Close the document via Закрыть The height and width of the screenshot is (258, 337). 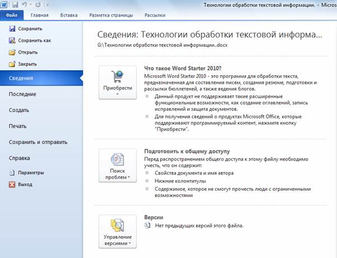click(x=27, y=64)
